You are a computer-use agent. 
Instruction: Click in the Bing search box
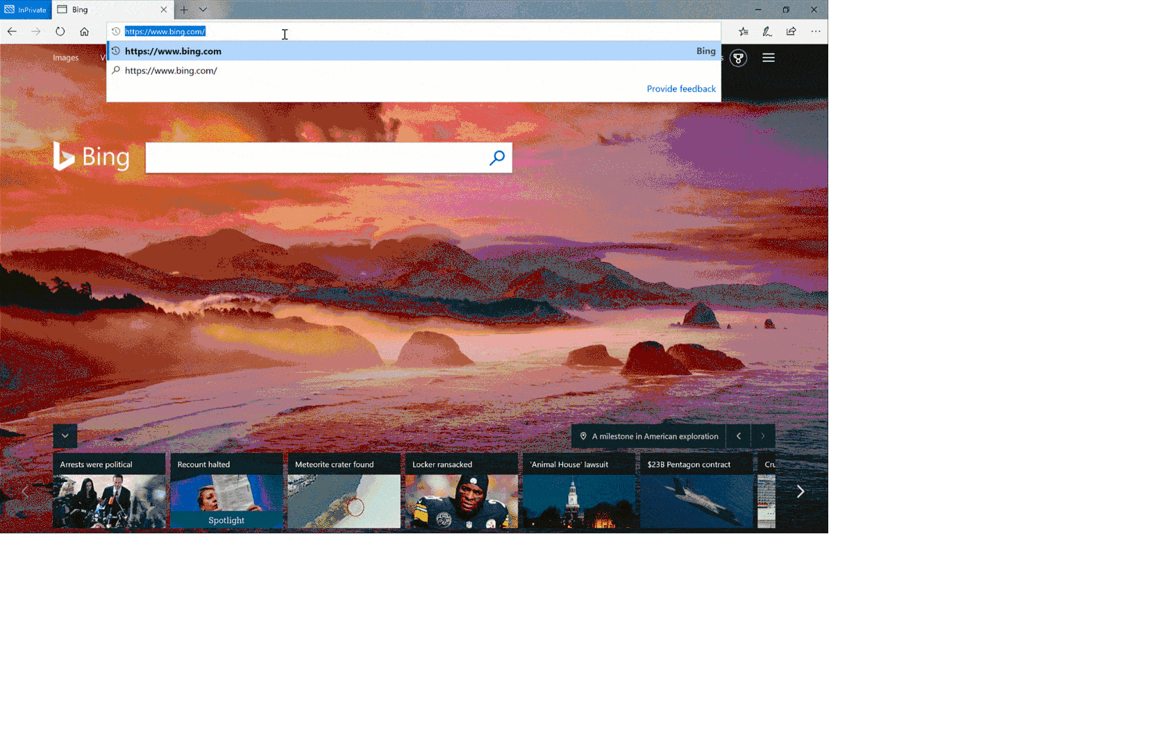click(316, 158)
